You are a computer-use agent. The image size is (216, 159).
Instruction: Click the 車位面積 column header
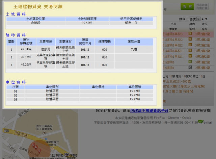[135, 87]
